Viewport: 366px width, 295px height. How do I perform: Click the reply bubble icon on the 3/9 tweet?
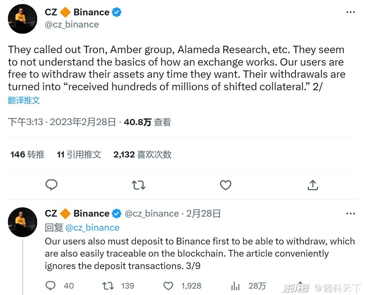tap(50, 285)
